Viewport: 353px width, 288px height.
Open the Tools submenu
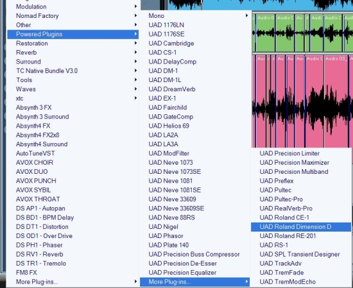(73, 80)
